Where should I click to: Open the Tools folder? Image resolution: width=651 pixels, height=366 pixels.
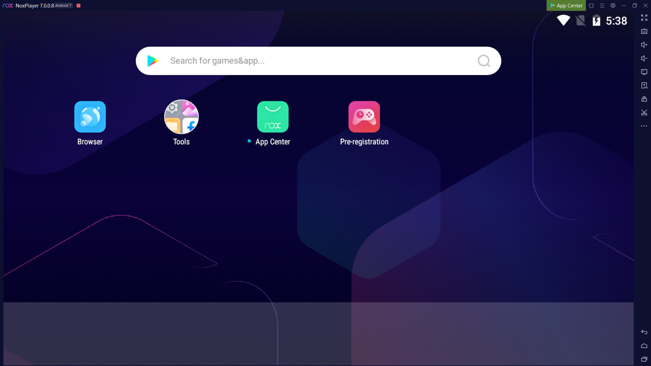(x=181, y=117)
